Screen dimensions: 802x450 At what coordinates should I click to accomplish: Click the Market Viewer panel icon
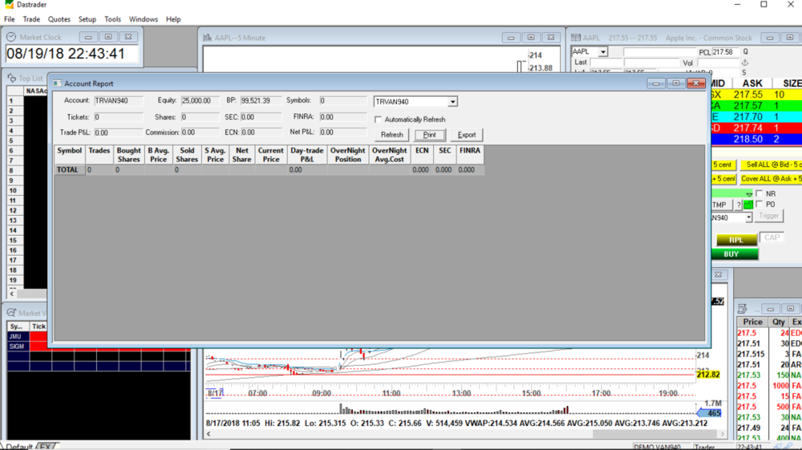(11, 313)
